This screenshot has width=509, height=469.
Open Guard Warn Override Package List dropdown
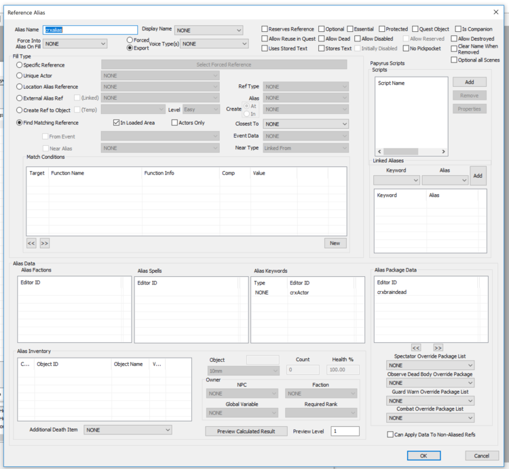430,401
